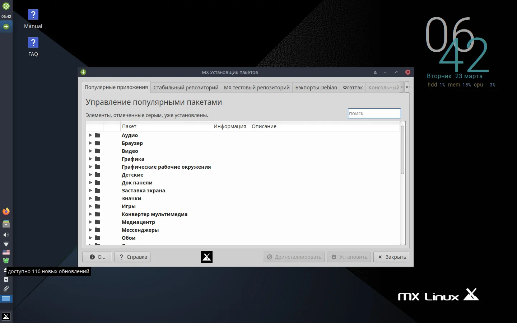Click the clipboard manager paperclip icon
Screen dimensions: 517x323
tap(6, 289)
